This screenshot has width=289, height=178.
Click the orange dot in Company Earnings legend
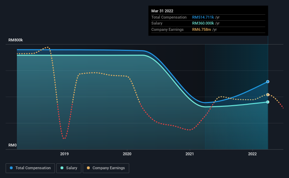(x=88, y=168)
